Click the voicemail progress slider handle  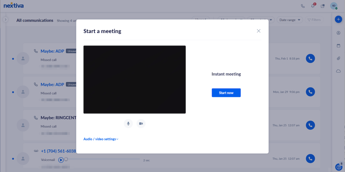coord(66,159)
